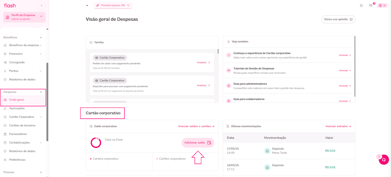Screen dimensions: 391x177
Task: Select the Cartões corporativos legend entry
Action: tap(171, 159)
